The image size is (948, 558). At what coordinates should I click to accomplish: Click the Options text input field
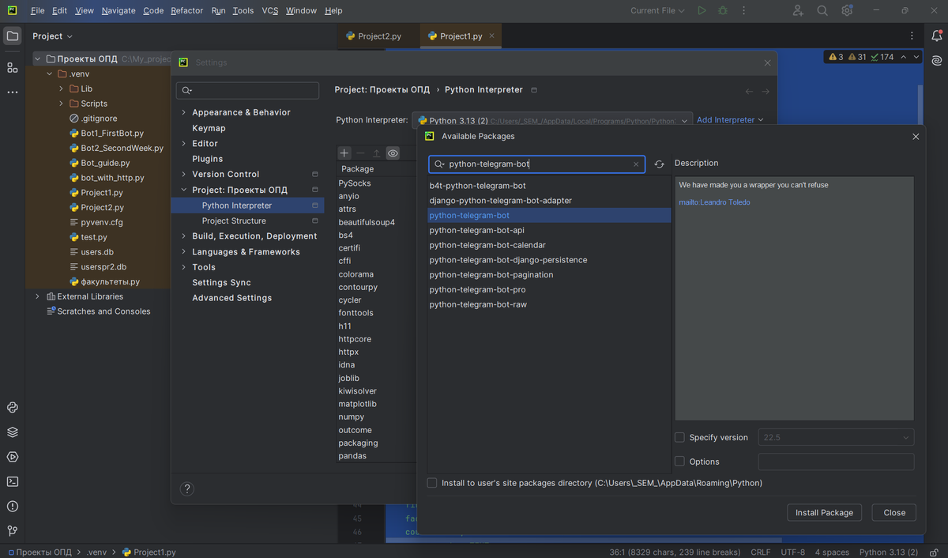click(836, 462)
